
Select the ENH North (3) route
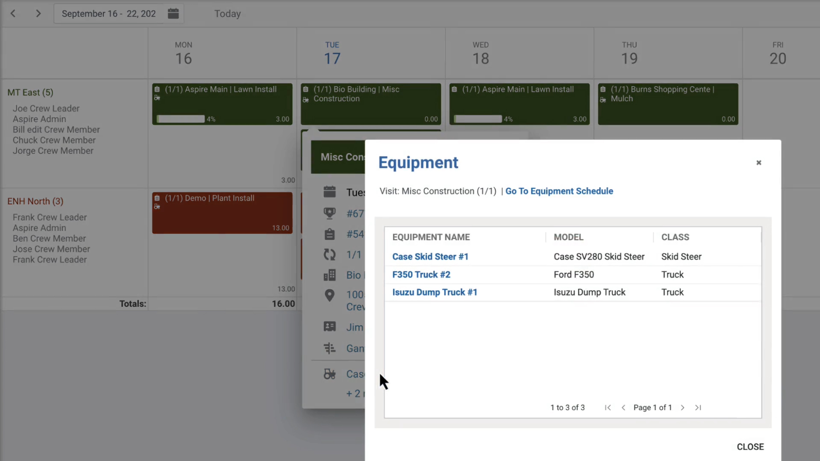(x=35, y=201)
